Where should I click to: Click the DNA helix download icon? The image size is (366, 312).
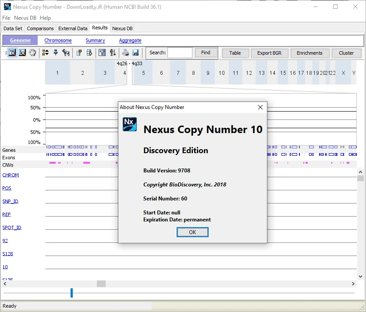click(x=113, y=53)
